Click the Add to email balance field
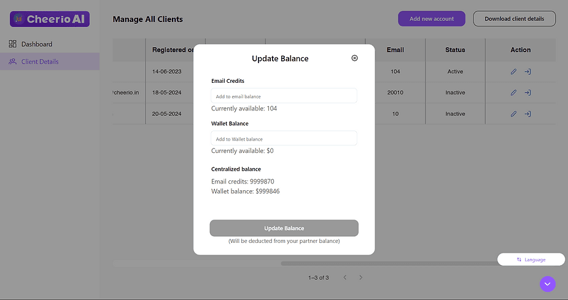 (284, 96)
